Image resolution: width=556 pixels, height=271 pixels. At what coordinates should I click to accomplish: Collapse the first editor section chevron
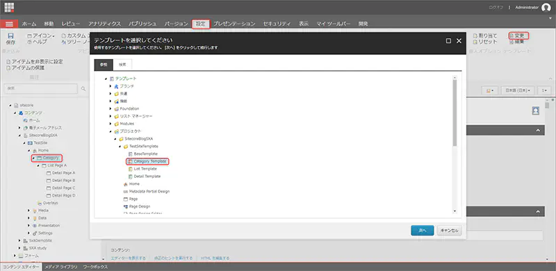(538, 131)
